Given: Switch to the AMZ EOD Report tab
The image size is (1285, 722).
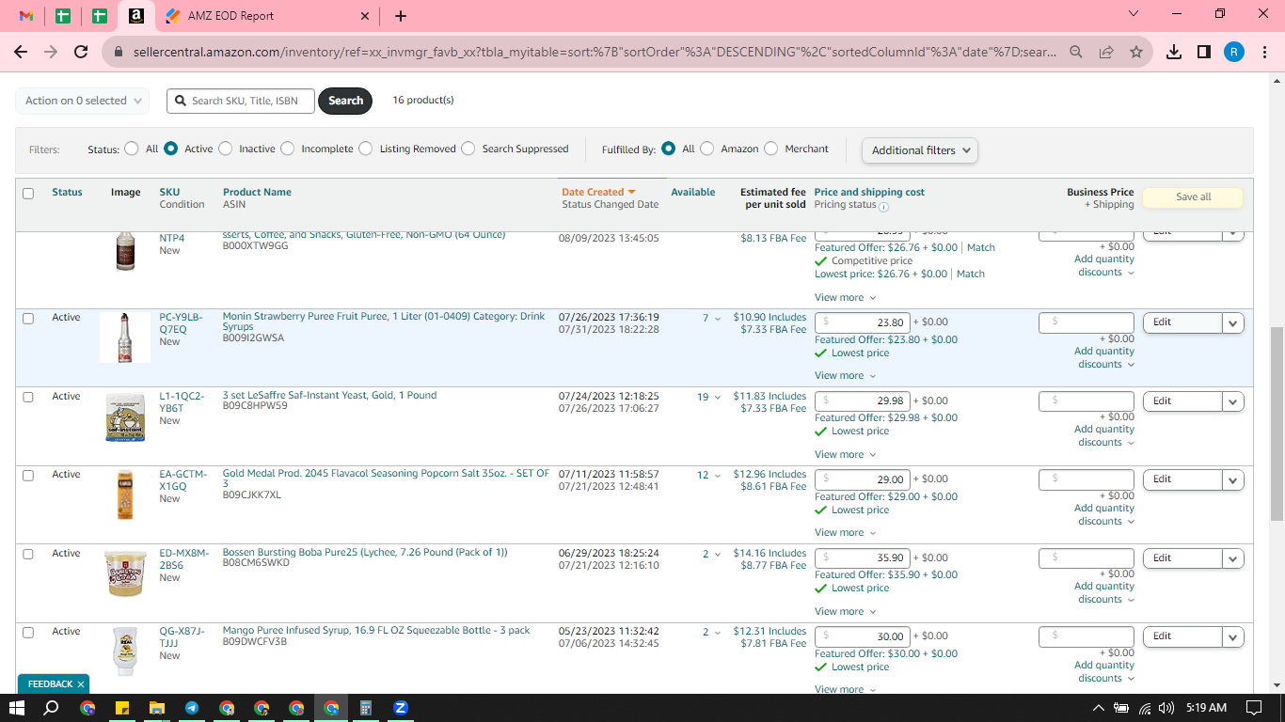Looking at the screenshot, I should 267,16.
